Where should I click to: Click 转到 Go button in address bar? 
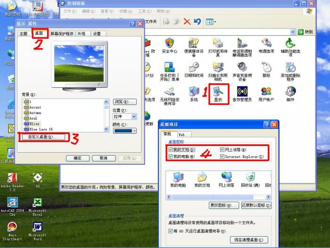[x=305, y=32]
